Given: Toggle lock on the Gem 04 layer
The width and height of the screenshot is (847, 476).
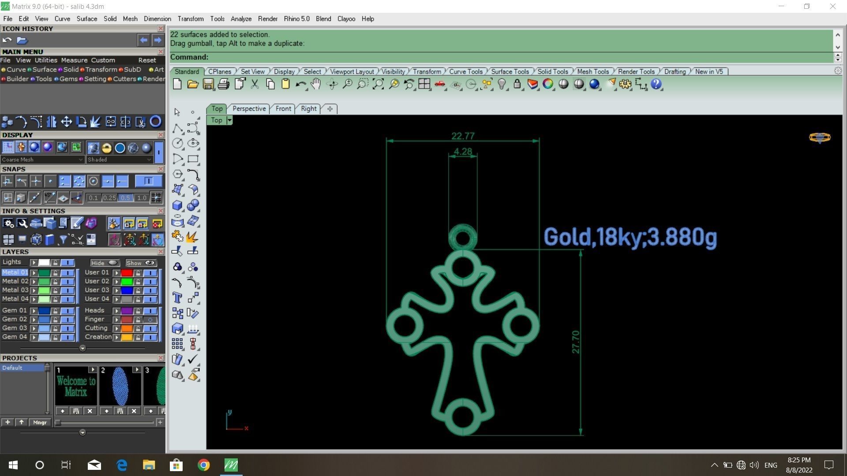Looking at the screenshot, I should point(55,337).
